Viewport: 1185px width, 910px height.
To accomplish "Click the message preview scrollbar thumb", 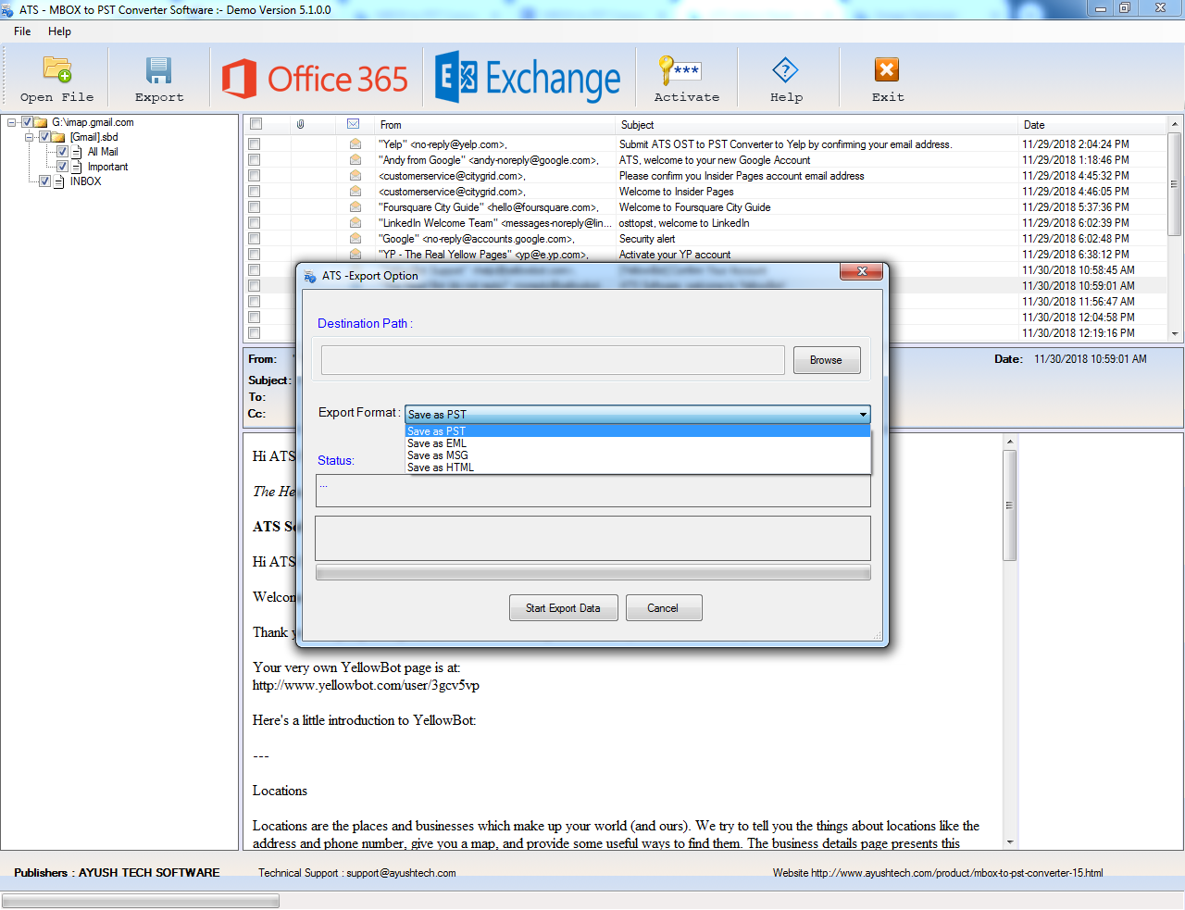I will point(1010,505).
